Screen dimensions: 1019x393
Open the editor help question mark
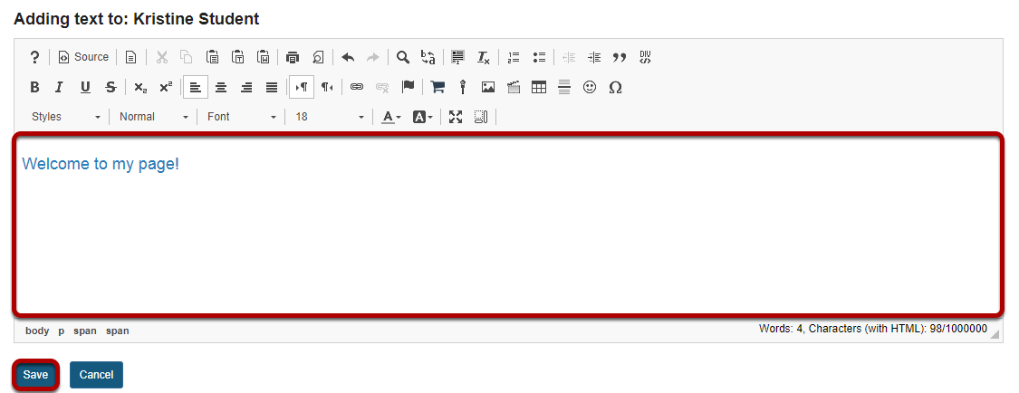click(34, 57)
